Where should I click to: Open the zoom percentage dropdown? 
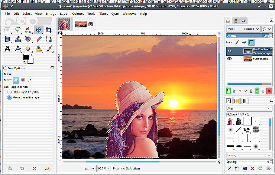(x=110, y=168)
